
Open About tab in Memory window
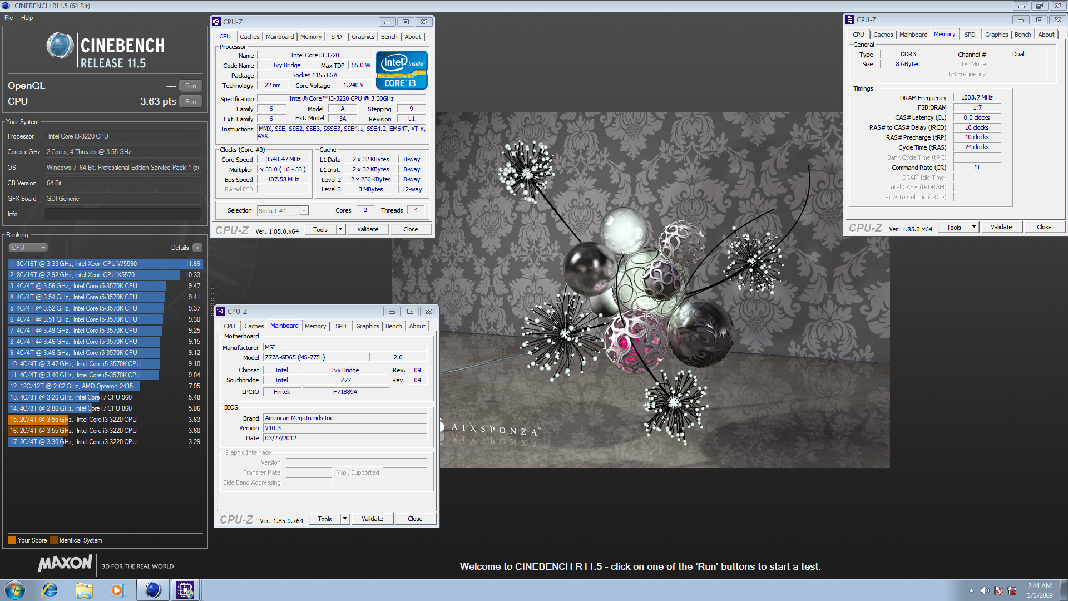pyautogui.click(x=1046, y=35)
